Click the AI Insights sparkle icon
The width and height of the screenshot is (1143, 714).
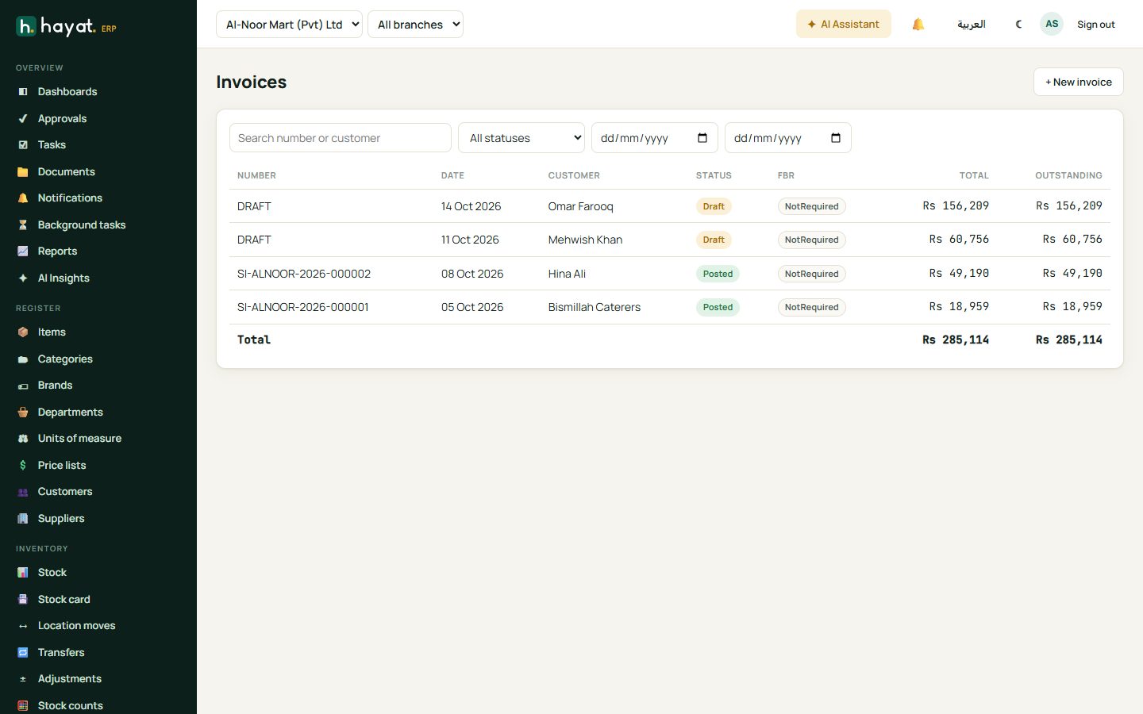[x=23, y=278]
